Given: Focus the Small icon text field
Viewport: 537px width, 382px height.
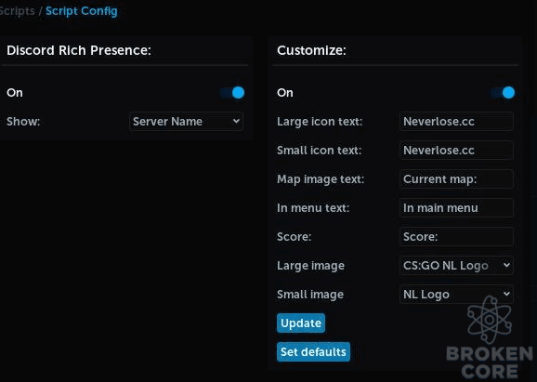Looking at the screenshot, I should [456, 150].
